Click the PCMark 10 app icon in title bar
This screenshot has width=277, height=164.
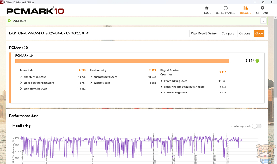2,2
